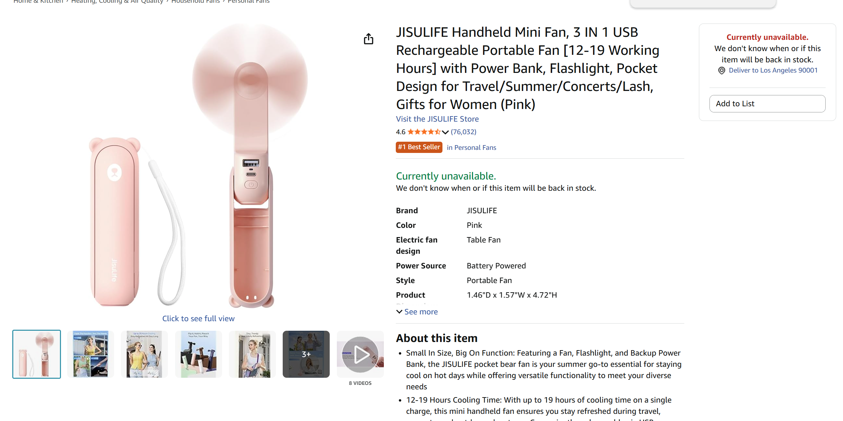The image size is (843, 421).
Task: Select the third thumbnail with two women
Action: coord(144,354)
